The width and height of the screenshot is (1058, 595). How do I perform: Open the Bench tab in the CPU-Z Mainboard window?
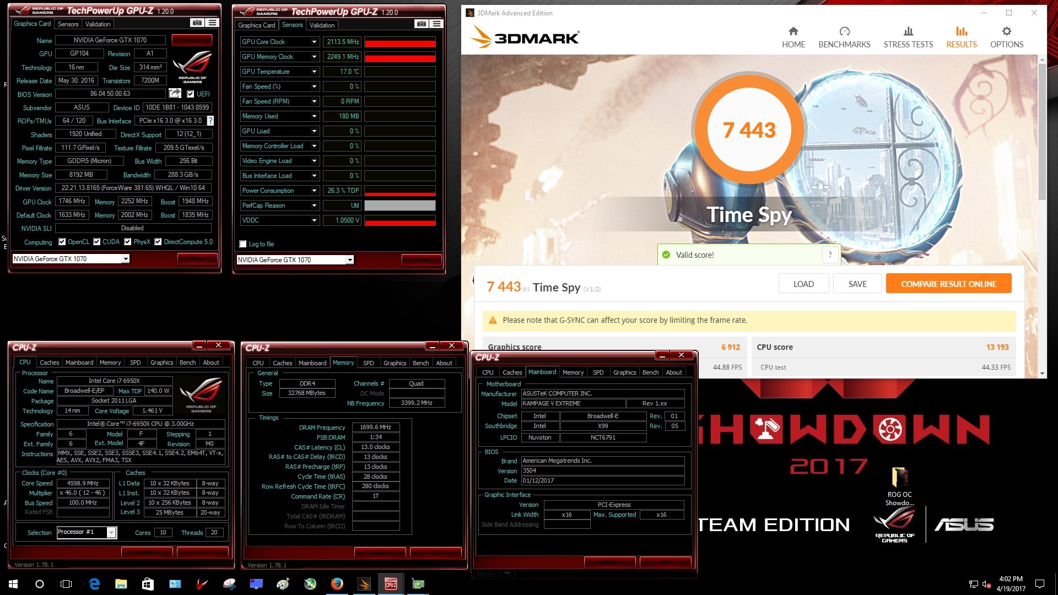650,372
